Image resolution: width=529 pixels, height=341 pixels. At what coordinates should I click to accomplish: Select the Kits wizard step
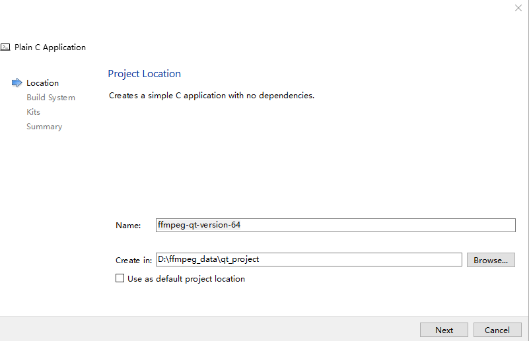33,112
